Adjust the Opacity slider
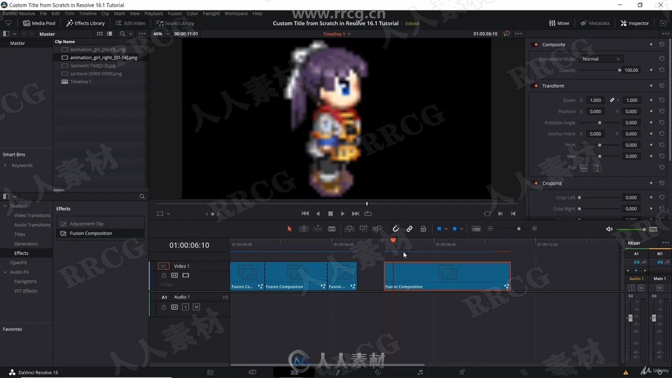 [x=600, y=70]
